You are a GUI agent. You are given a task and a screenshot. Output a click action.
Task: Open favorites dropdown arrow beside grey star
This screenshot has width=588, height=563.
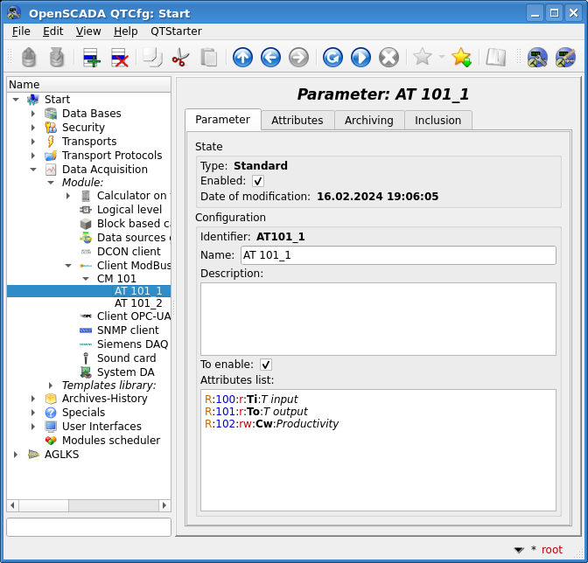[441, 58]
